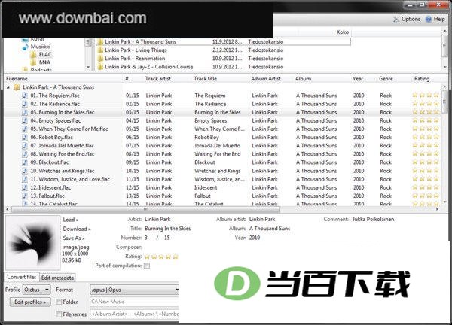Sort by Genre column header
Screen dimensions: 452x325
click(x=386, y=78)
